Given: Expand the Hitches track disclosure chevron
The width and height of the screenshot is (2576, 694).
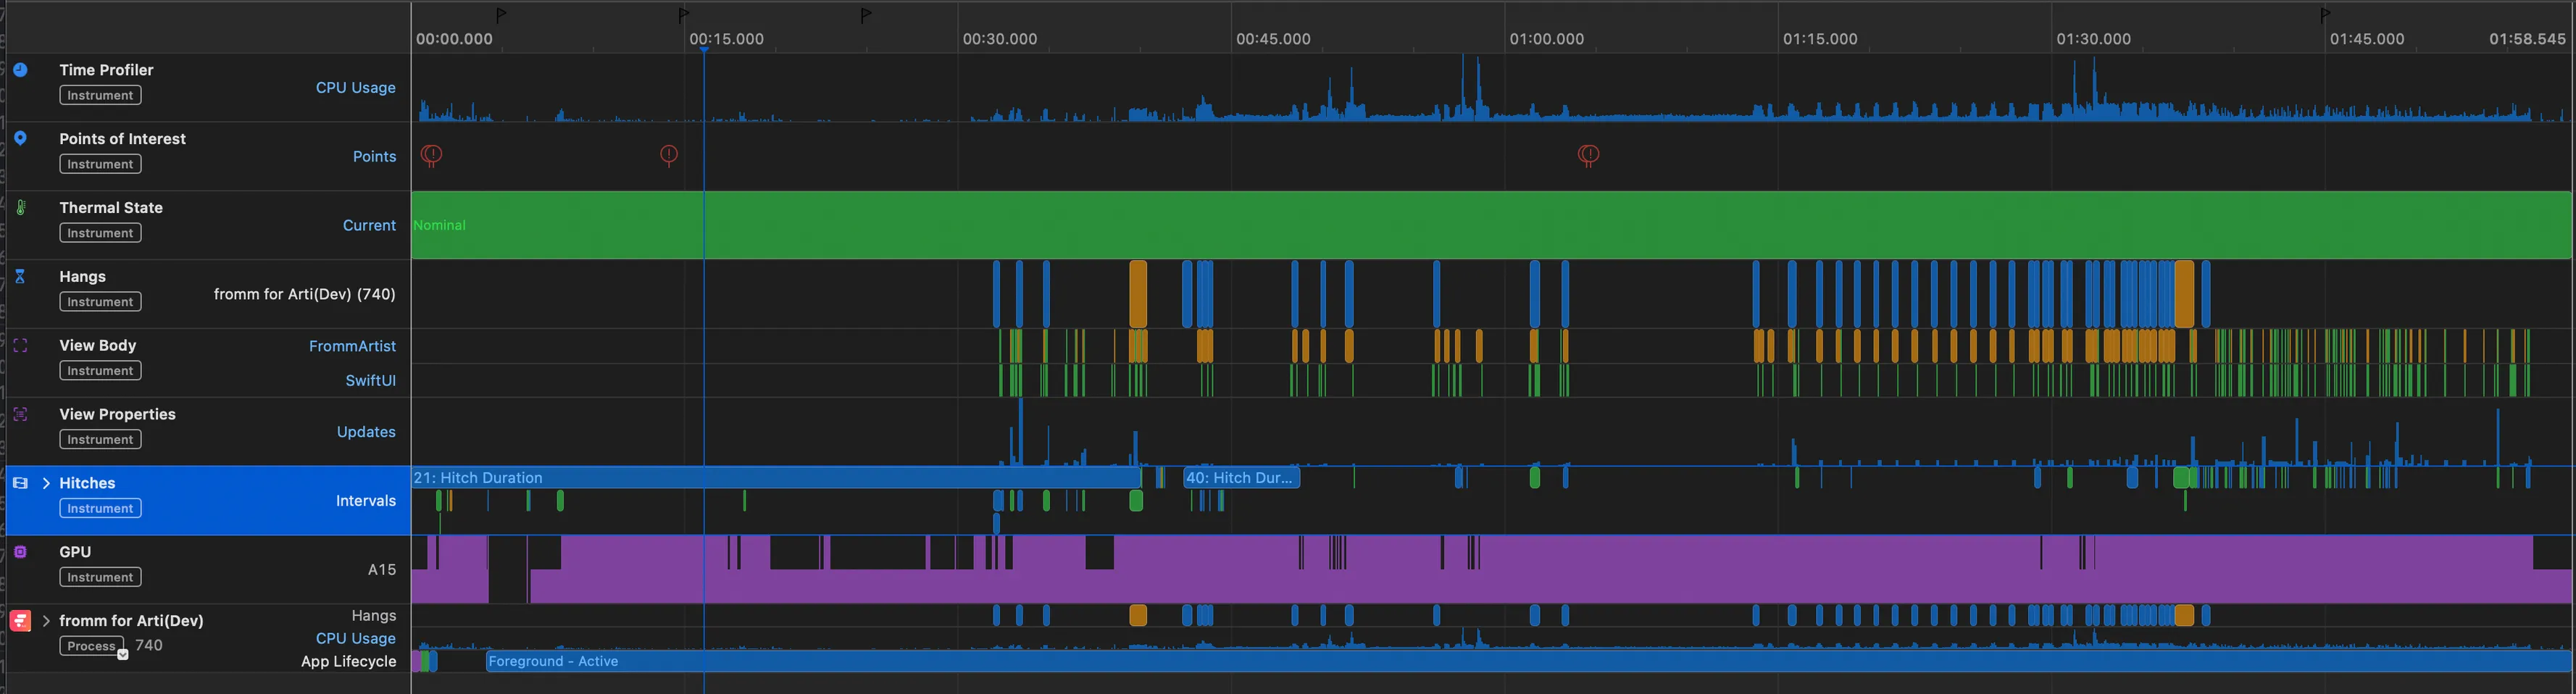Looking at the screenshot, I should coord(46,483).
